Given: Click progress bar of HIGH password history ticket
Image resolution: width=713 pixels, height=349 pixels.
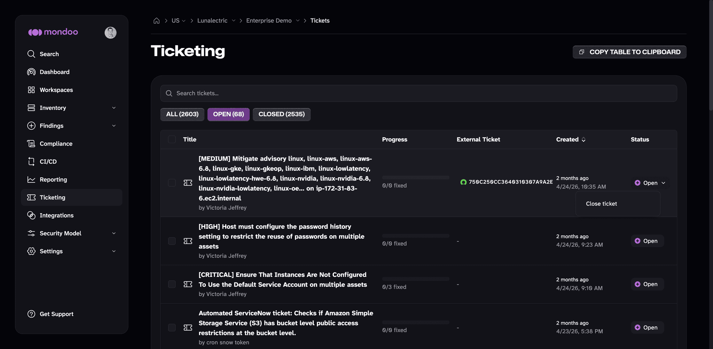Looking at the screenshot, I should 416,236.
